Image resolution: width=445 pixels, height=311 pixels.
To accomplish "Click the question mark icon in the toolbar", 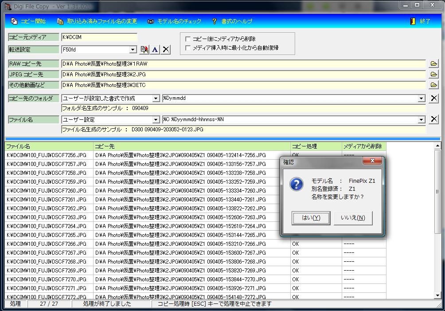I will pos(214,21).
